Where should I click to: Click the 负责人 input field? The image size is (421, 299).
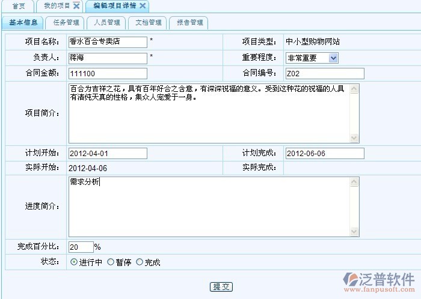tap(108, 58)
